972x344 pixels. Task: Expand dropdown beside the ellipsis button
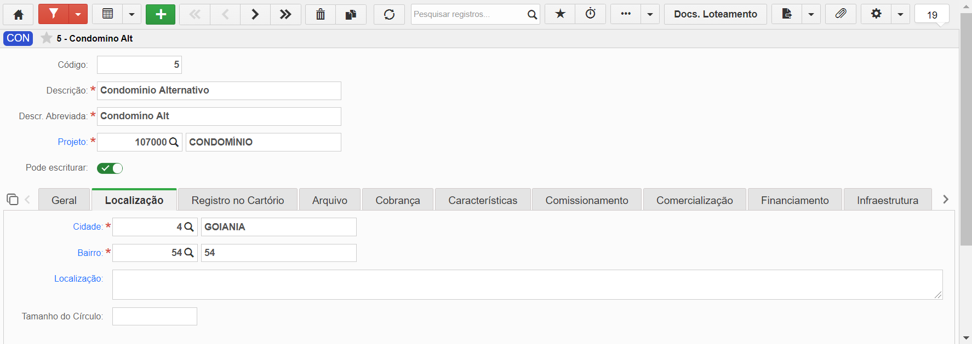click(650, 14)
